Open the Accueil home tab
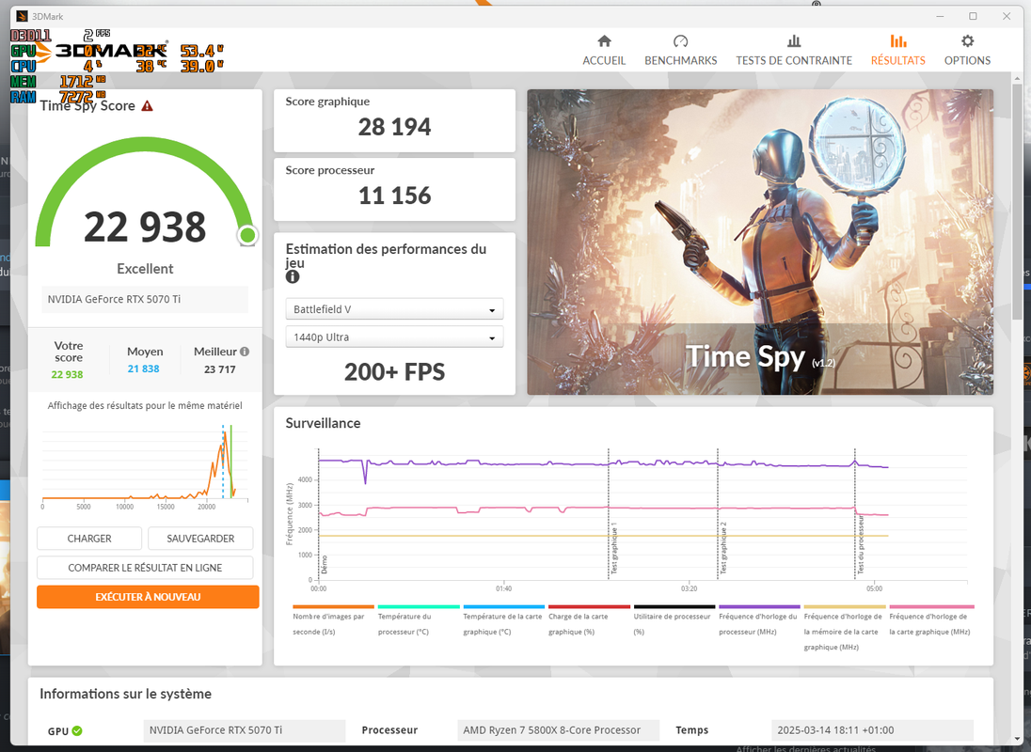Screen dimensions: 1031x752 pos(604,51)
